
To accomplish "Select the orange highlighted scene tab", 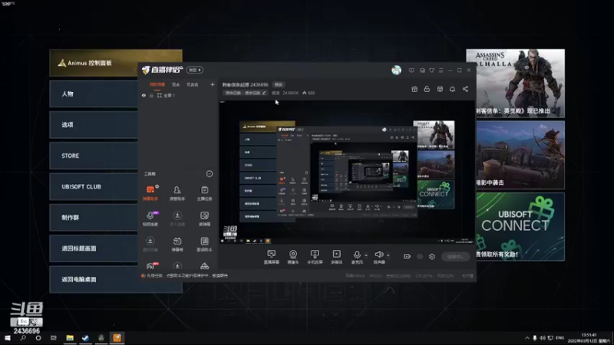I will click(157, 84).
